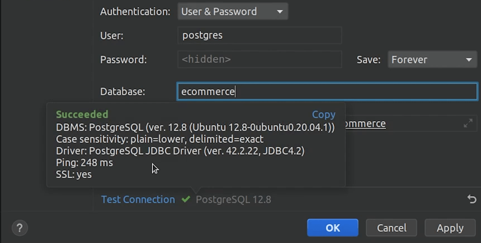This screenshot has height=243, width=481.
Task: Click the Test Connection link
Action: [138, 199]
